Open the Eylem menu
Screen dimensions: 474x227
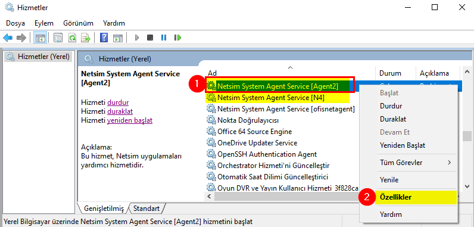tap(44, 23)
